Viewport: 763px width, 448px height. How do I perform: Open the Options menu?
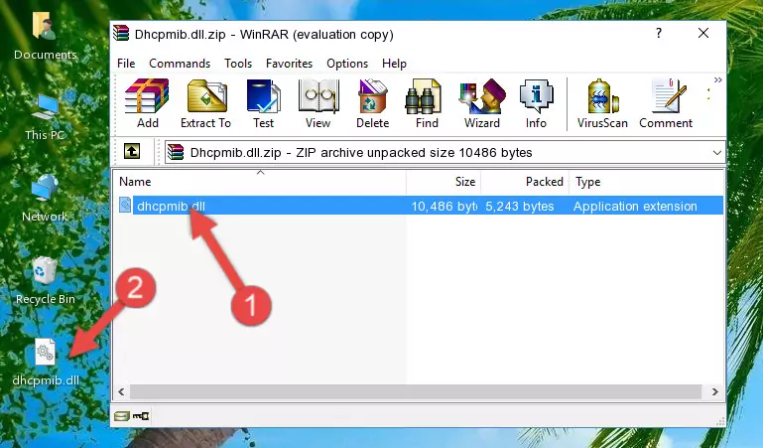347,64
